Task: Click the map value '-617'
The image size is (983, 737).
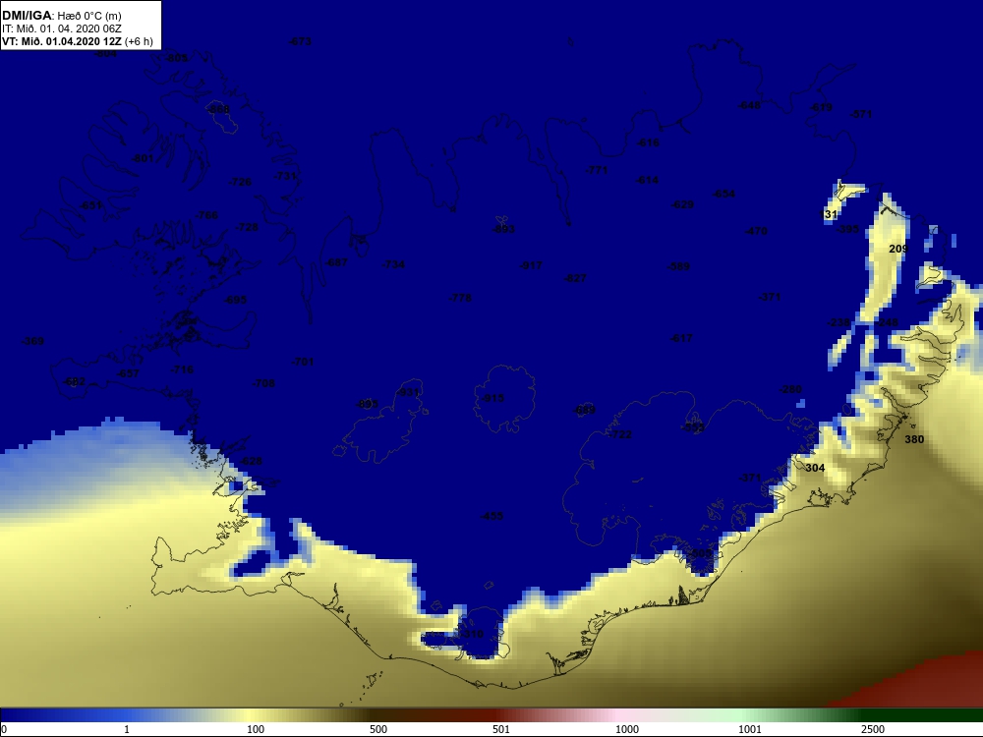Action: (x=681, y=338)
